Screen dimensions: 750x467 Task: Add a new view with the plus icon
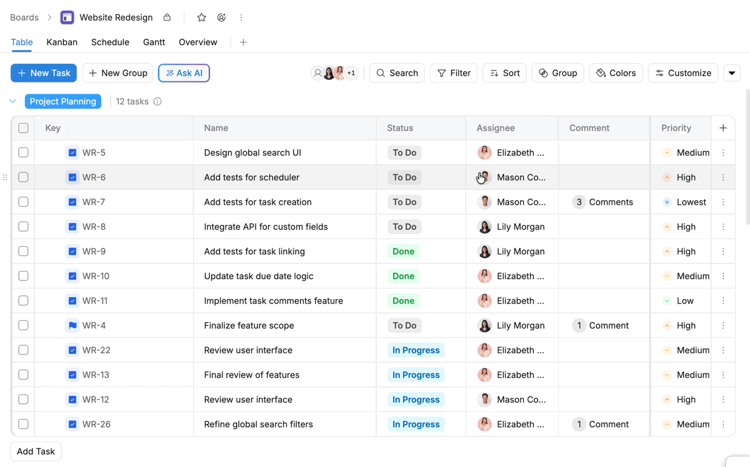click(x=243, y=42)
